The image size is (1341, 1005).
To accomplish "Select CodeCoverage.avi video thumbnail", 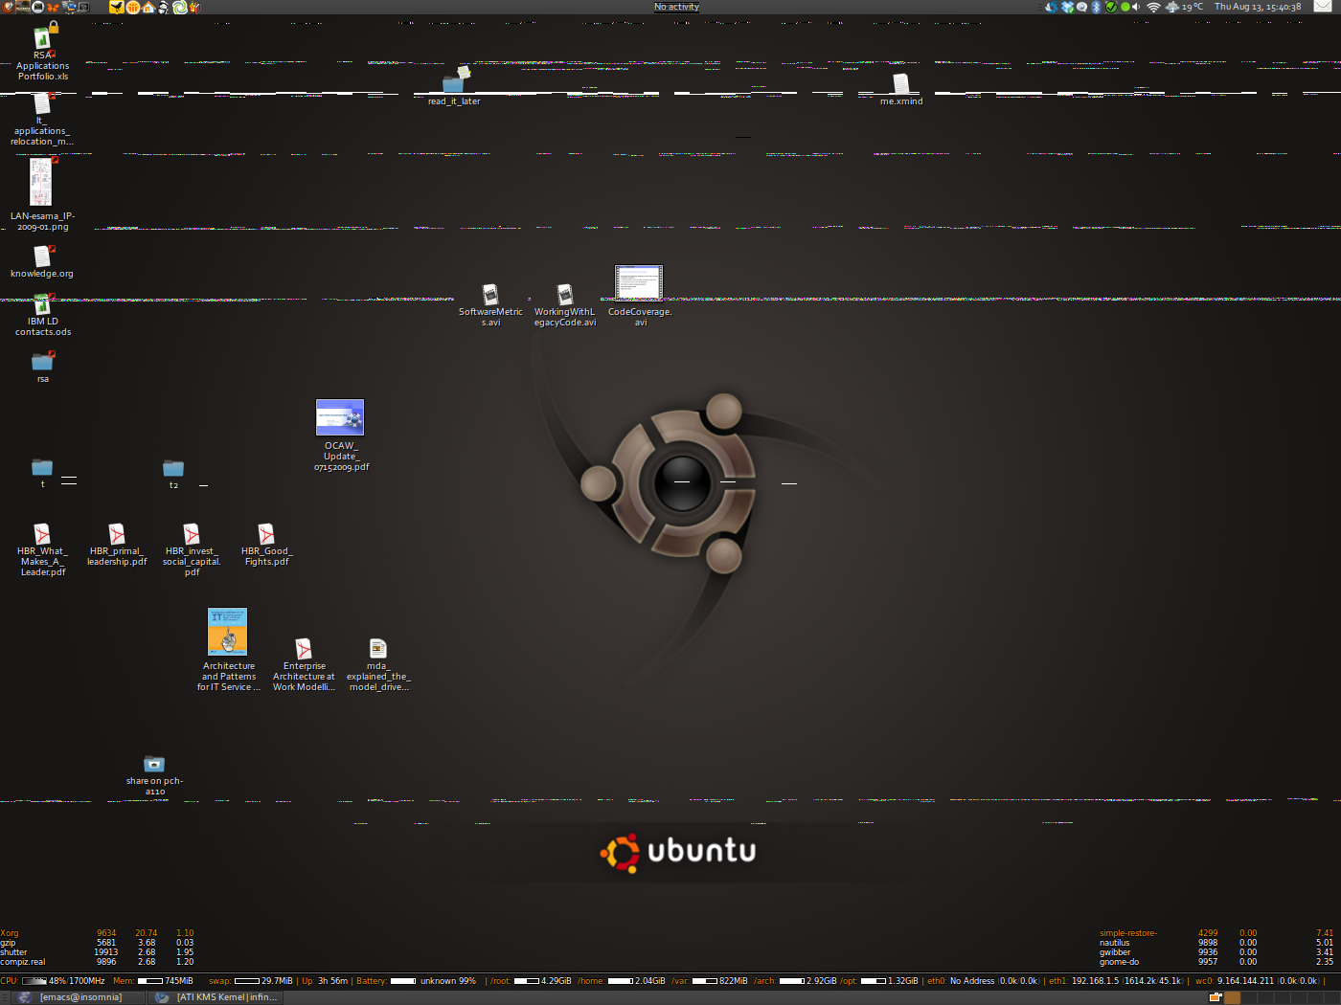I will [639, 283].
